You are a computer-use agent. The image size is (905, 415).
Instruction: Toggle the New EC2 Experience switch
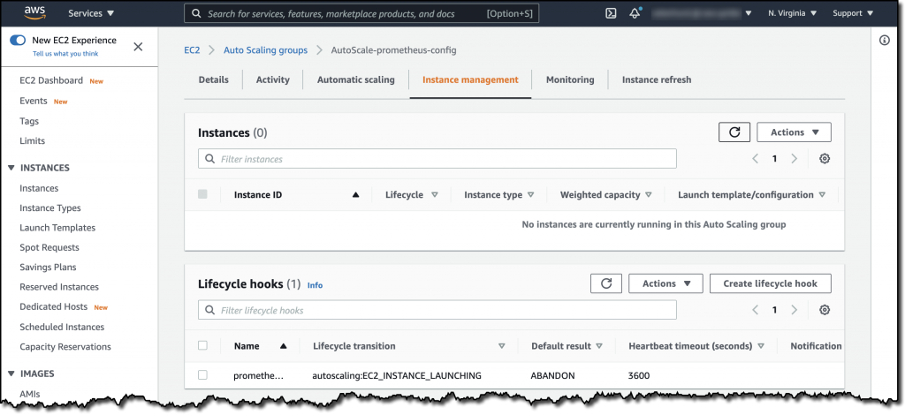(18, 41)
